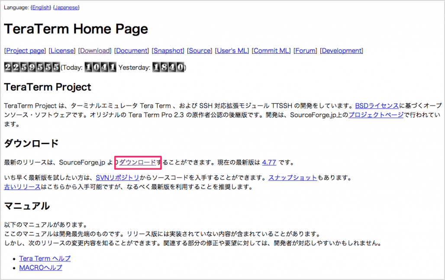Open the 古いリリース link
This screenshot has height=280, width=445.
(x=22, y=187)
